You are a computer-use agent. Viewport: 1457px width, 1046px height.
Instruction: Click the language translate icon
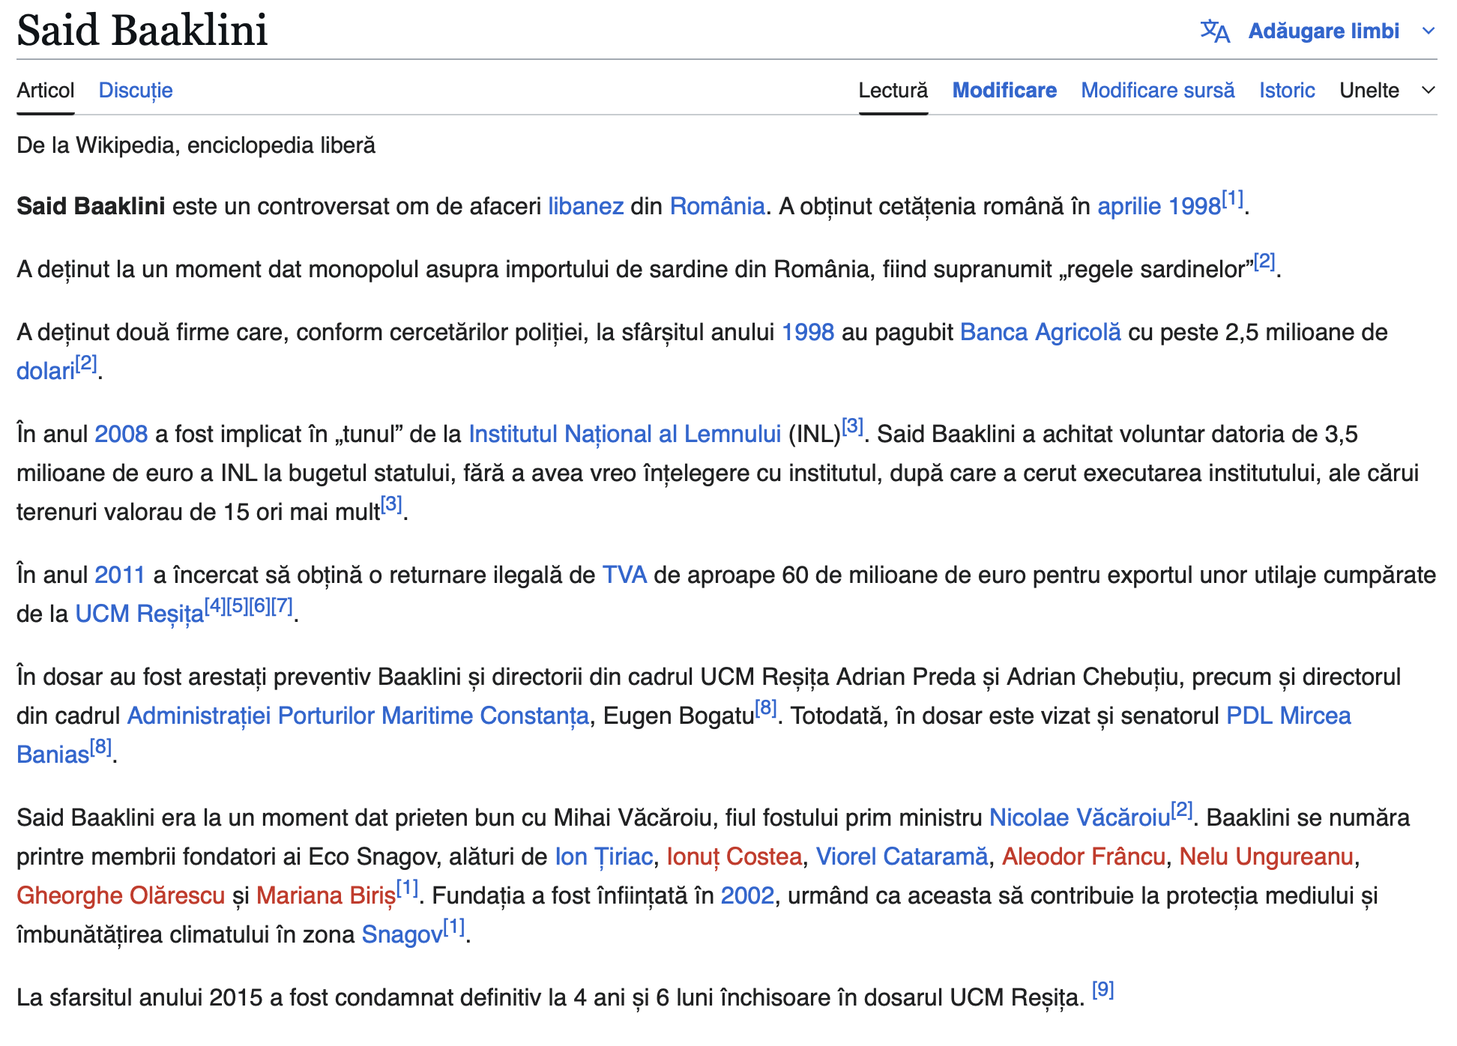click(x=1214, y=31)
